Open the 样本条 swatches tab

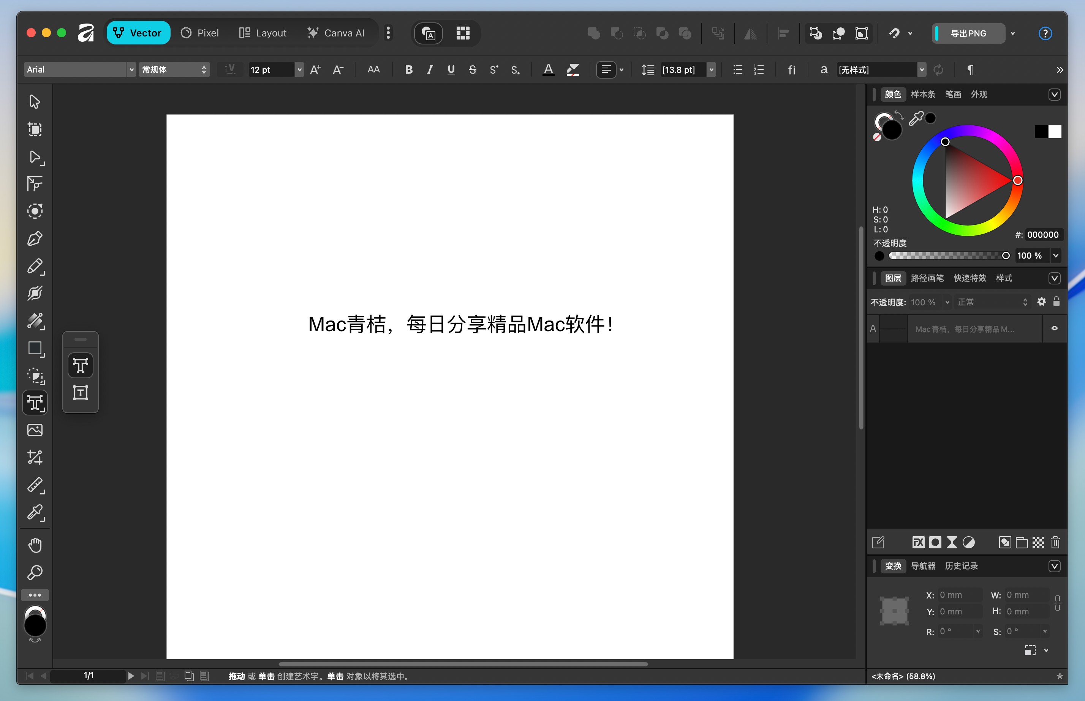click(923, 94)
